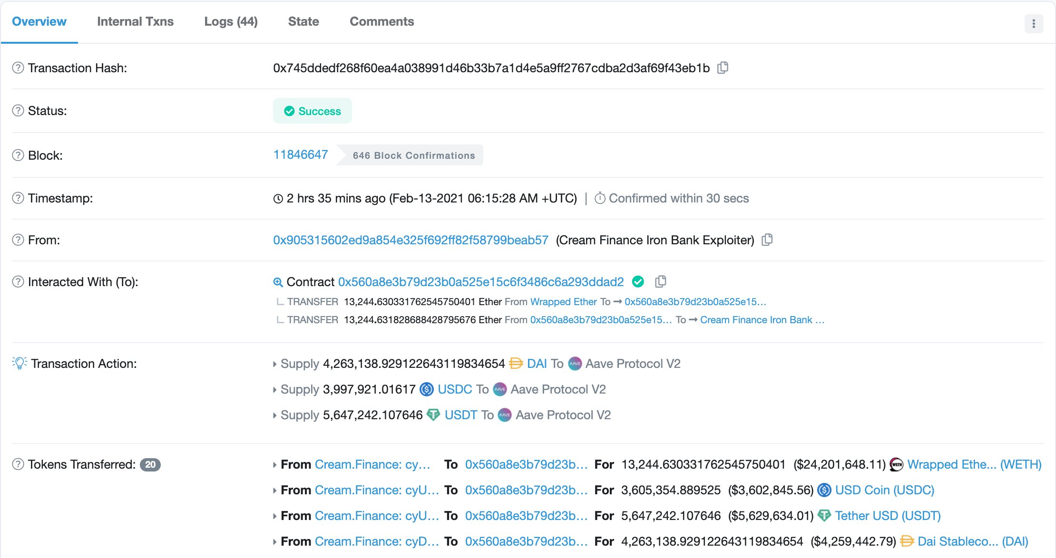The width and height of the screenshot is (1056, 558).
Task: Open the Wrapped Ether link in first transfer
Action: 563,302
